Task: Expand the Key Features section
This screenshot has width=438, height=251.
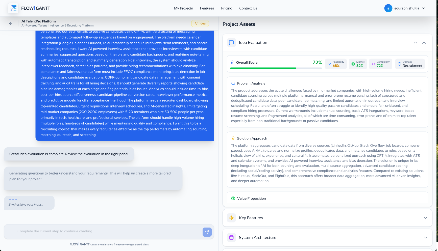Action: click(425, 218)
